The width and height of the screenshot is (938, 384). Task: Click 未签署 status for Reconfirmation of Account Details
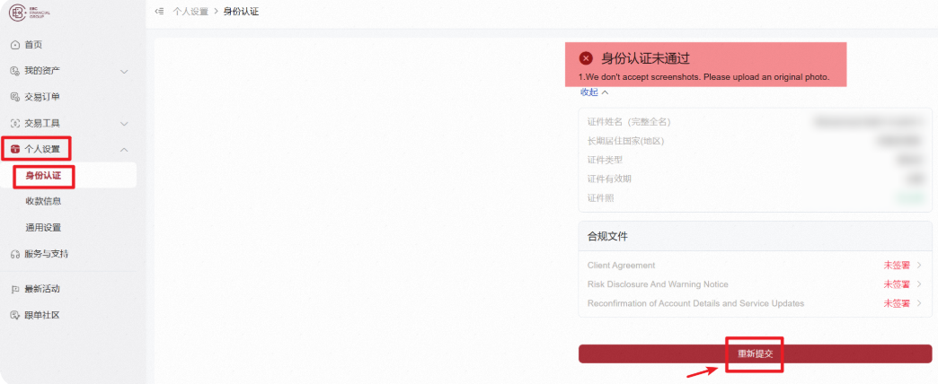coord(897,303)
